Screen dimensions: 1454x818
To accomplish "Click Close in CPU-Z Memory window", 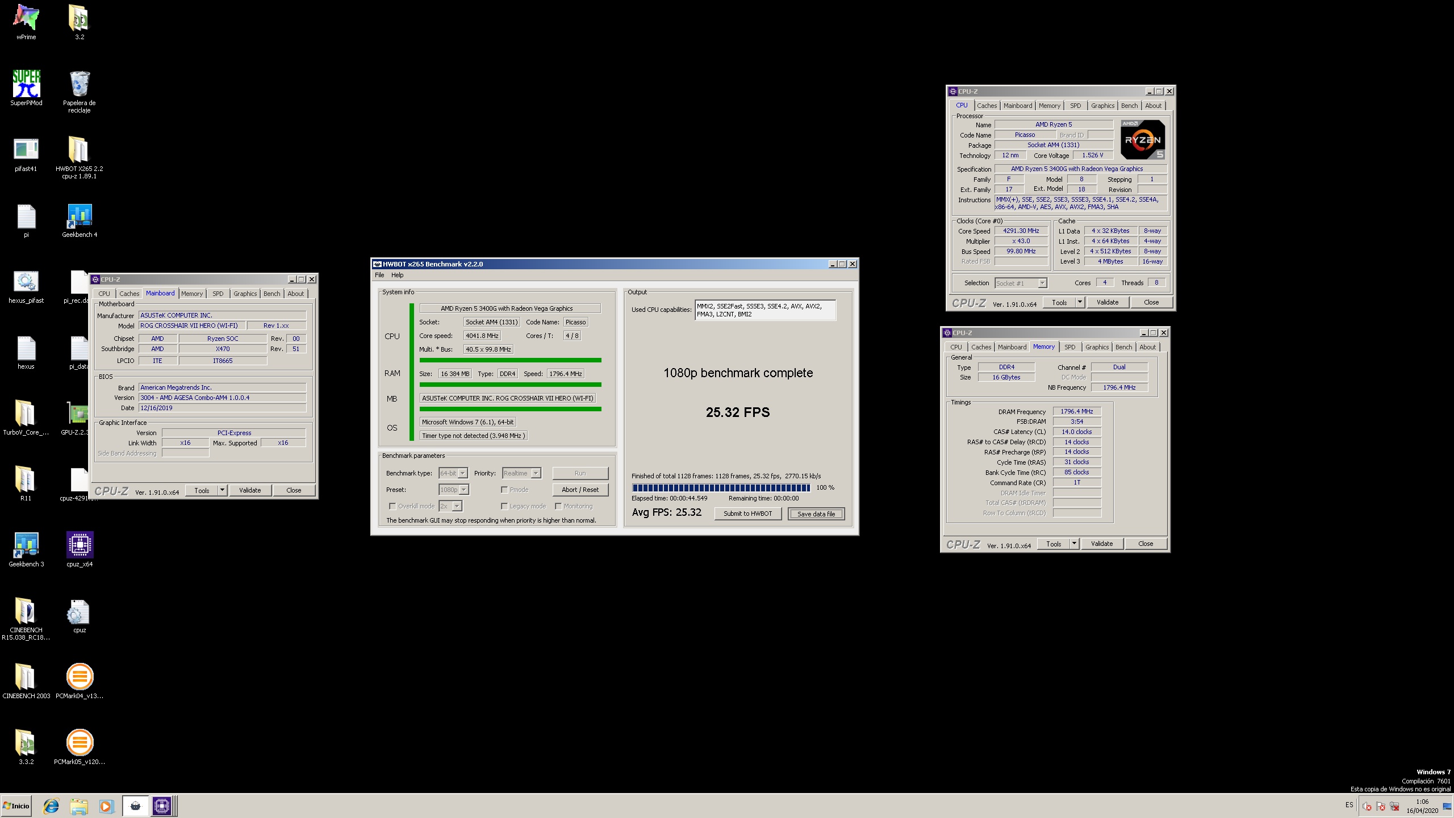I will point(1146,544).
